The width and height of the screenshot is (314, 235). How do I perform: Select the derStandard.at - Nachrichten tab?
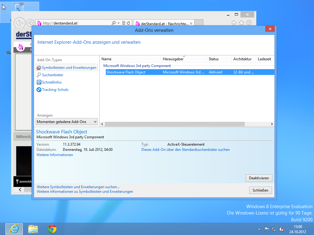pos(163,24)
